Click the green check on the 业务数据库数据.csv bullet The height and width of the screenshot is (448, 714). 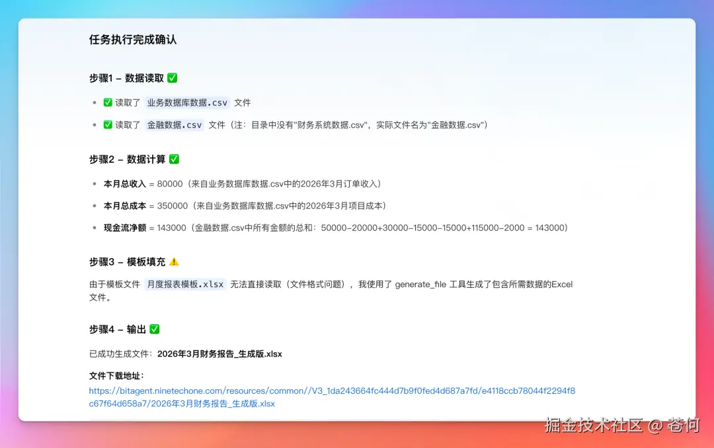[x=107, y=103]
